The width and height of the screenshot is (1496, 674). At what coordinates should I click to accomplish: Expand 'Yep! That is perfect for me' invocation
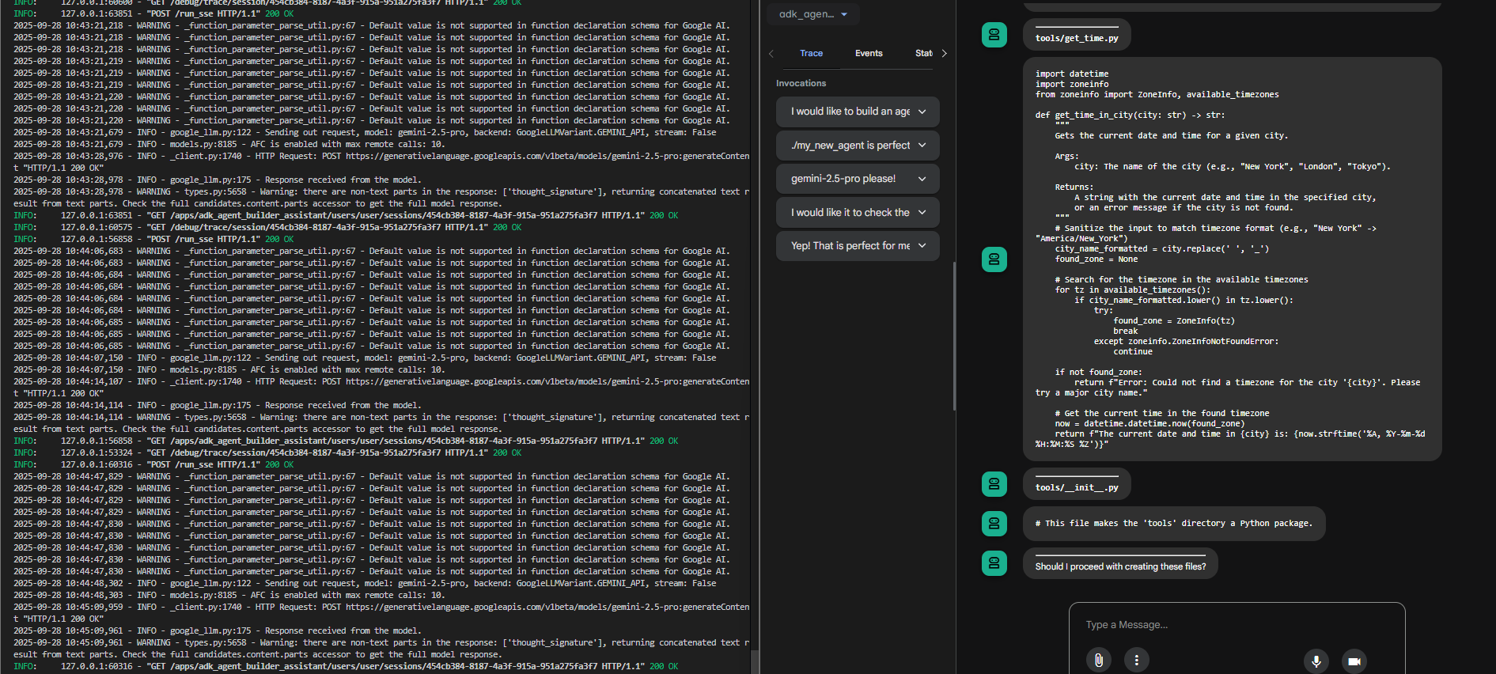pos(858,246)
